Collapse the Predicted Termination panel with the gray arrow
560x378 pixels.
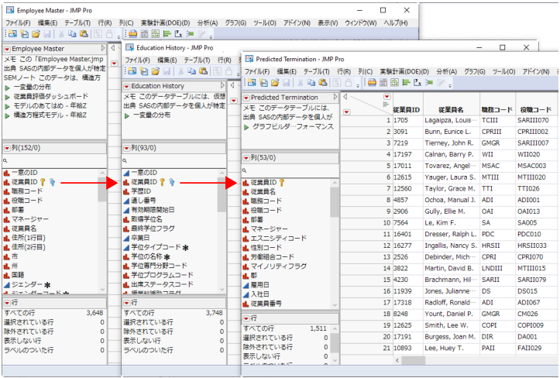click(x=345, y=98)
